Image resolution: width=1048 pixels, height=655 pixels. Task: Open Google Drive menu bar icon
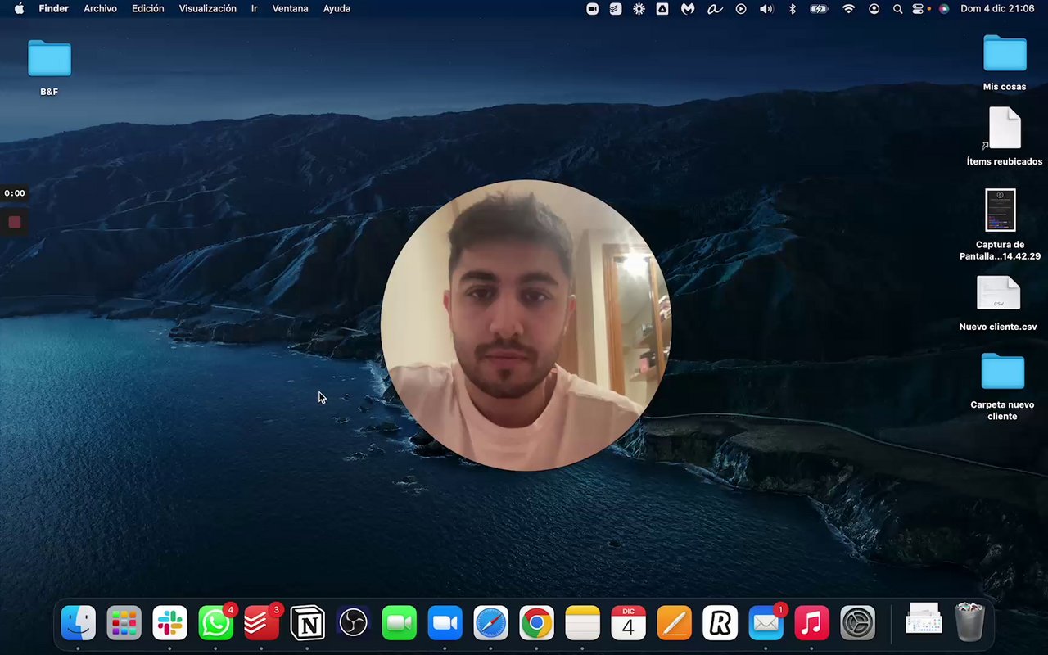pos(662,9)
